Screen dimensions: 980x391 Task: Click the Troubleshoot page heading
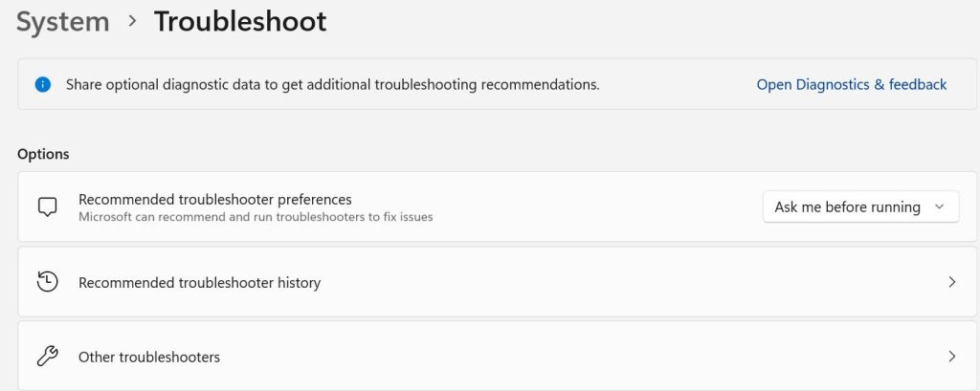pyautogui.click(x=240, y=22)
